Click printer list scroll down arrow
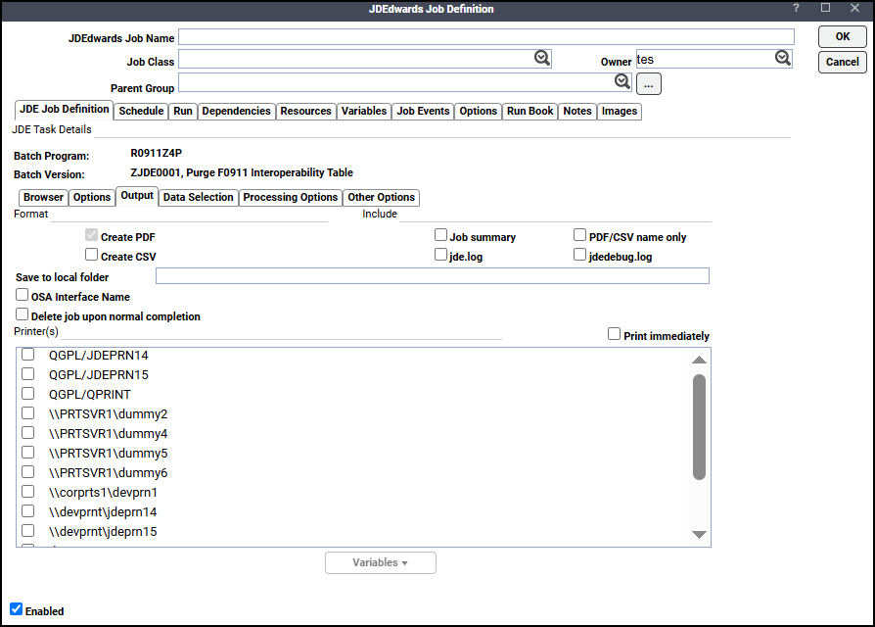Image resolution: width=875 pixels, height=627 pixels. click(x=699, y=534)
